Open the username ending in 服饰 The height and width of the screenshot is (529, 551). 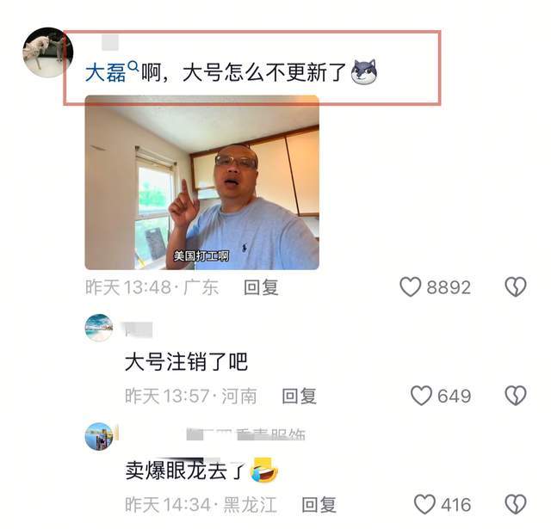point(246,434)
